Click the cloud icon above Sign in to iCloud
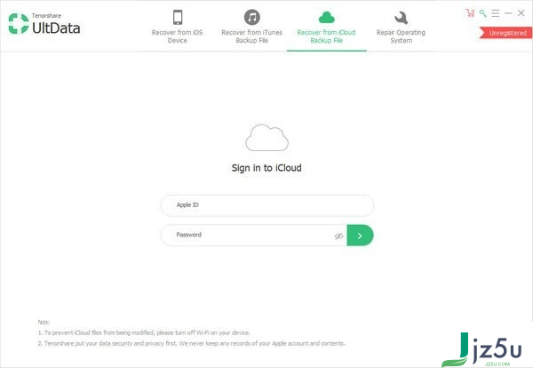This screenshot has width=533, height=368. point(266,138)
